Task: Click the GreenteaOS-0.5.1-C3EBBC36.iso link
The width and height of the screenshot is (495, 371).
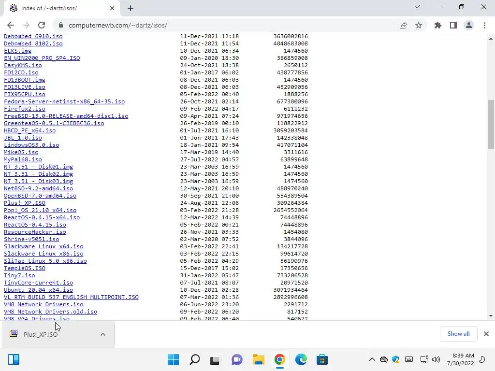Action: 54,123
